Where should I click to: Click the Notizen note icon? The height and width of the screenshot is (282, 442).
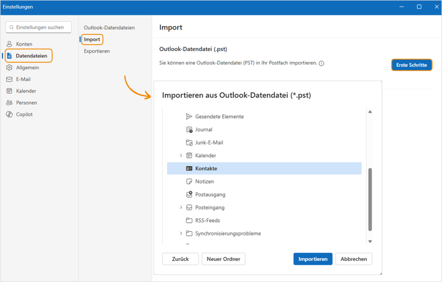(189, 181)
